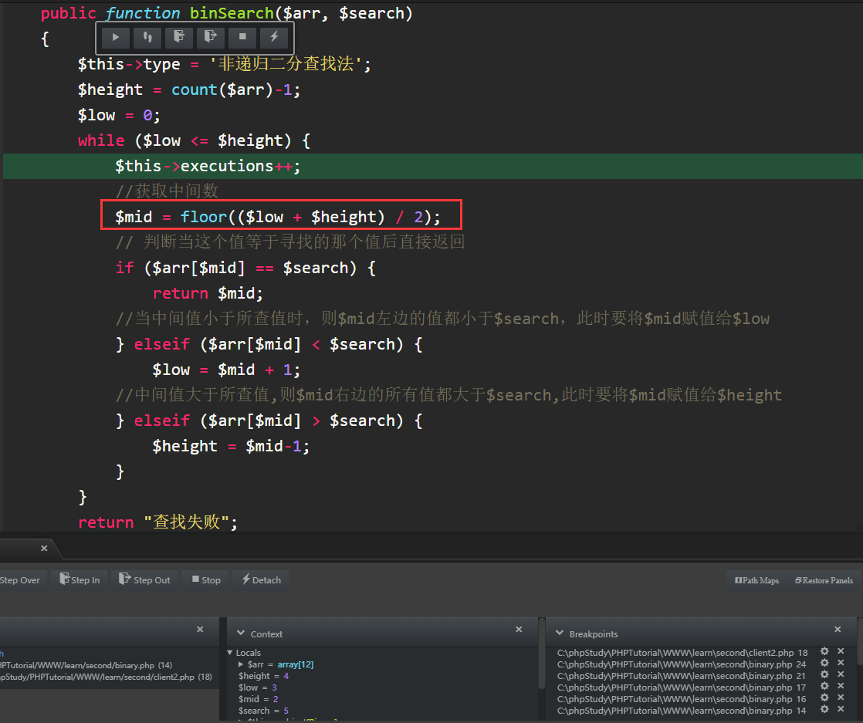The height and width of the screenshot is (723, 863).
Task: Select breakpoint path client2.php 18
Action: (682, 653)
